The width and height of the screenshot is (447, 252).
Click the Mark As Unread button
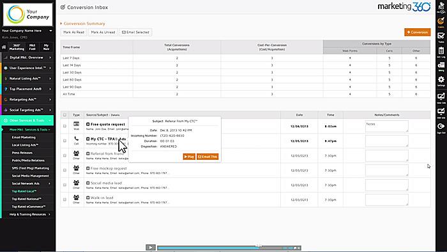[103, 32]
